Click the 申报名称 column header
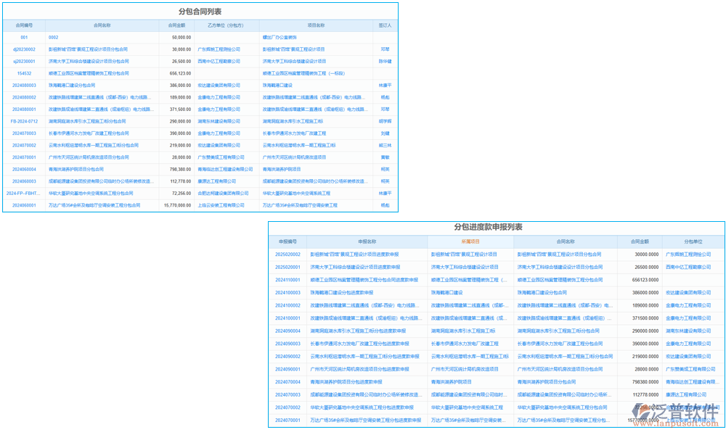This screenshot has height=435, width=726. click(x=367, y=241)
